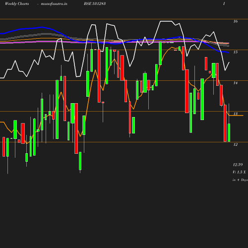
Task: Click the last price value '12.59'
Action: (238, 165)
